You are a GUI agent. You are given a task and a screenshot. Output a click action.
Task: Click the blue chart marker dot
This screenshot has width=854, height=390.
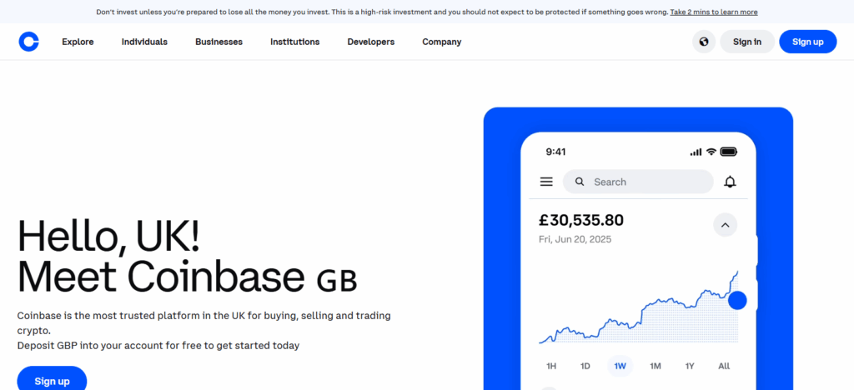pos(737,300)
